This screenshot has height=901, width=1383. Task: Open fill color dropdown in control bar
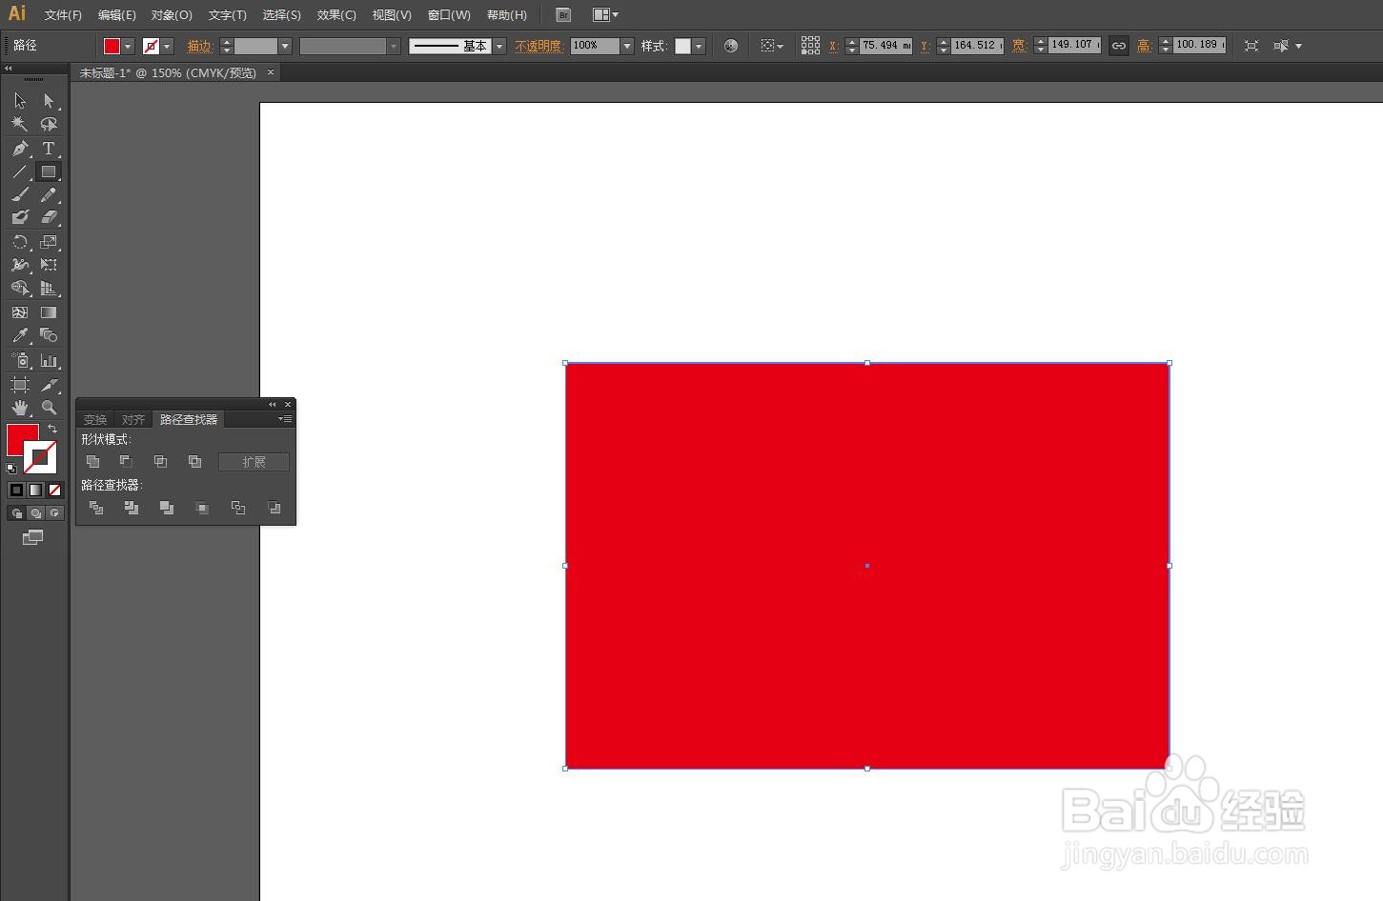point(129,46)
